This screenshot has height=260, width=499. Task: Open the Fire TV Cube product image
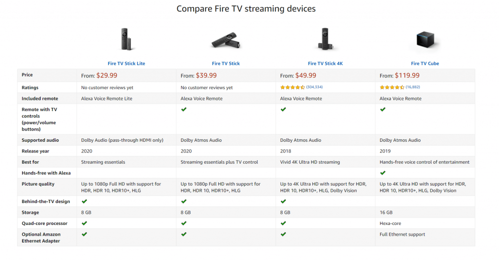pyautogui.click(x=425, y=39)
